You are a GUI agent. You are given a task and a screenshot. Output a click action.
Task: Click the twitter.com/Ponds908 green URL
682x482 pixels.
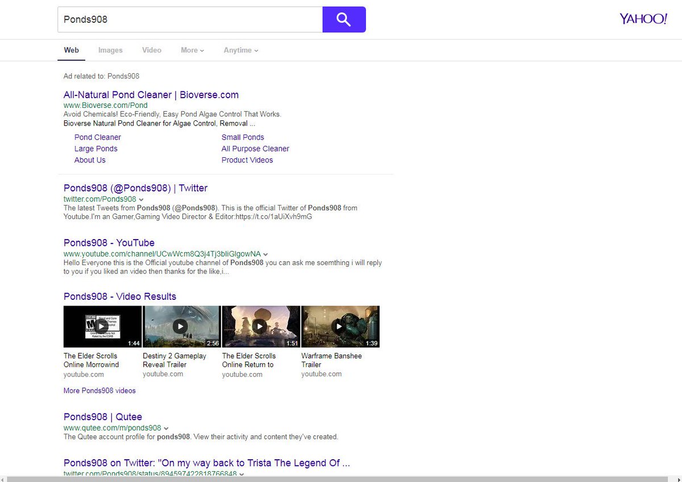100,199
